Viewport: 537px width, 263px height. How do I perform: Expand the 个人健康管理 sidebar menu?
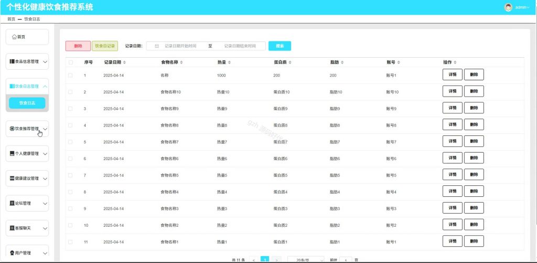27,154
